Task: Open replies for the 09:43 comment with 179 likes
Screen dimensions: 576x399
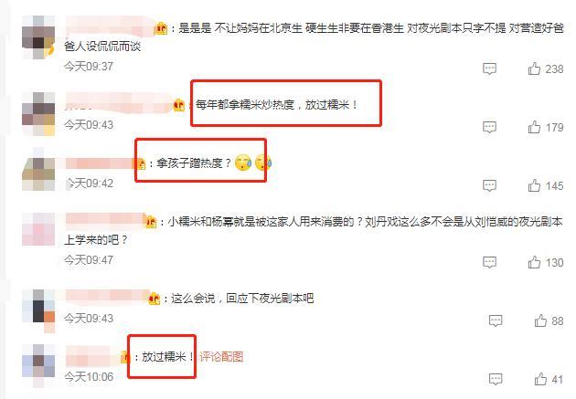Action: click(x=489, y=127)
